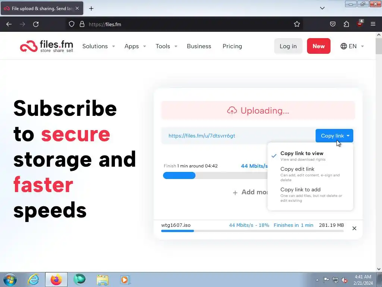Open the Business page
The image size is (382, 287).
(x=199, y=46)
